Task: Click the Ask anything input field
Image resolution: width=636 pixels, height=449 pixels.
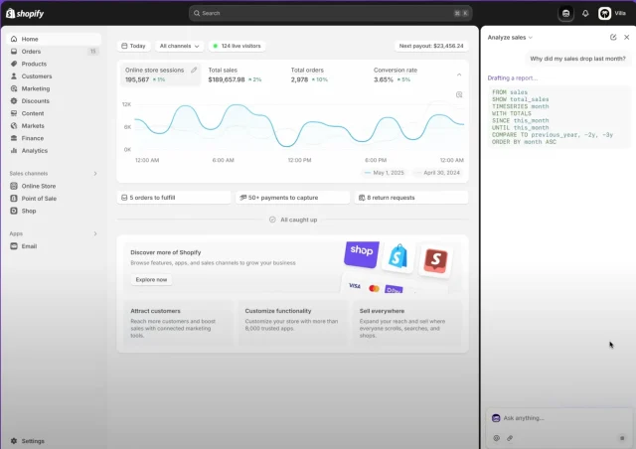Action: point(558,418)
